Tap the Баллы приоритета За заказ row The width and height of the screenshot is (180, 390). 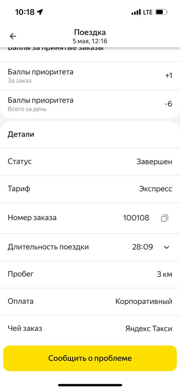coord(90,76)
